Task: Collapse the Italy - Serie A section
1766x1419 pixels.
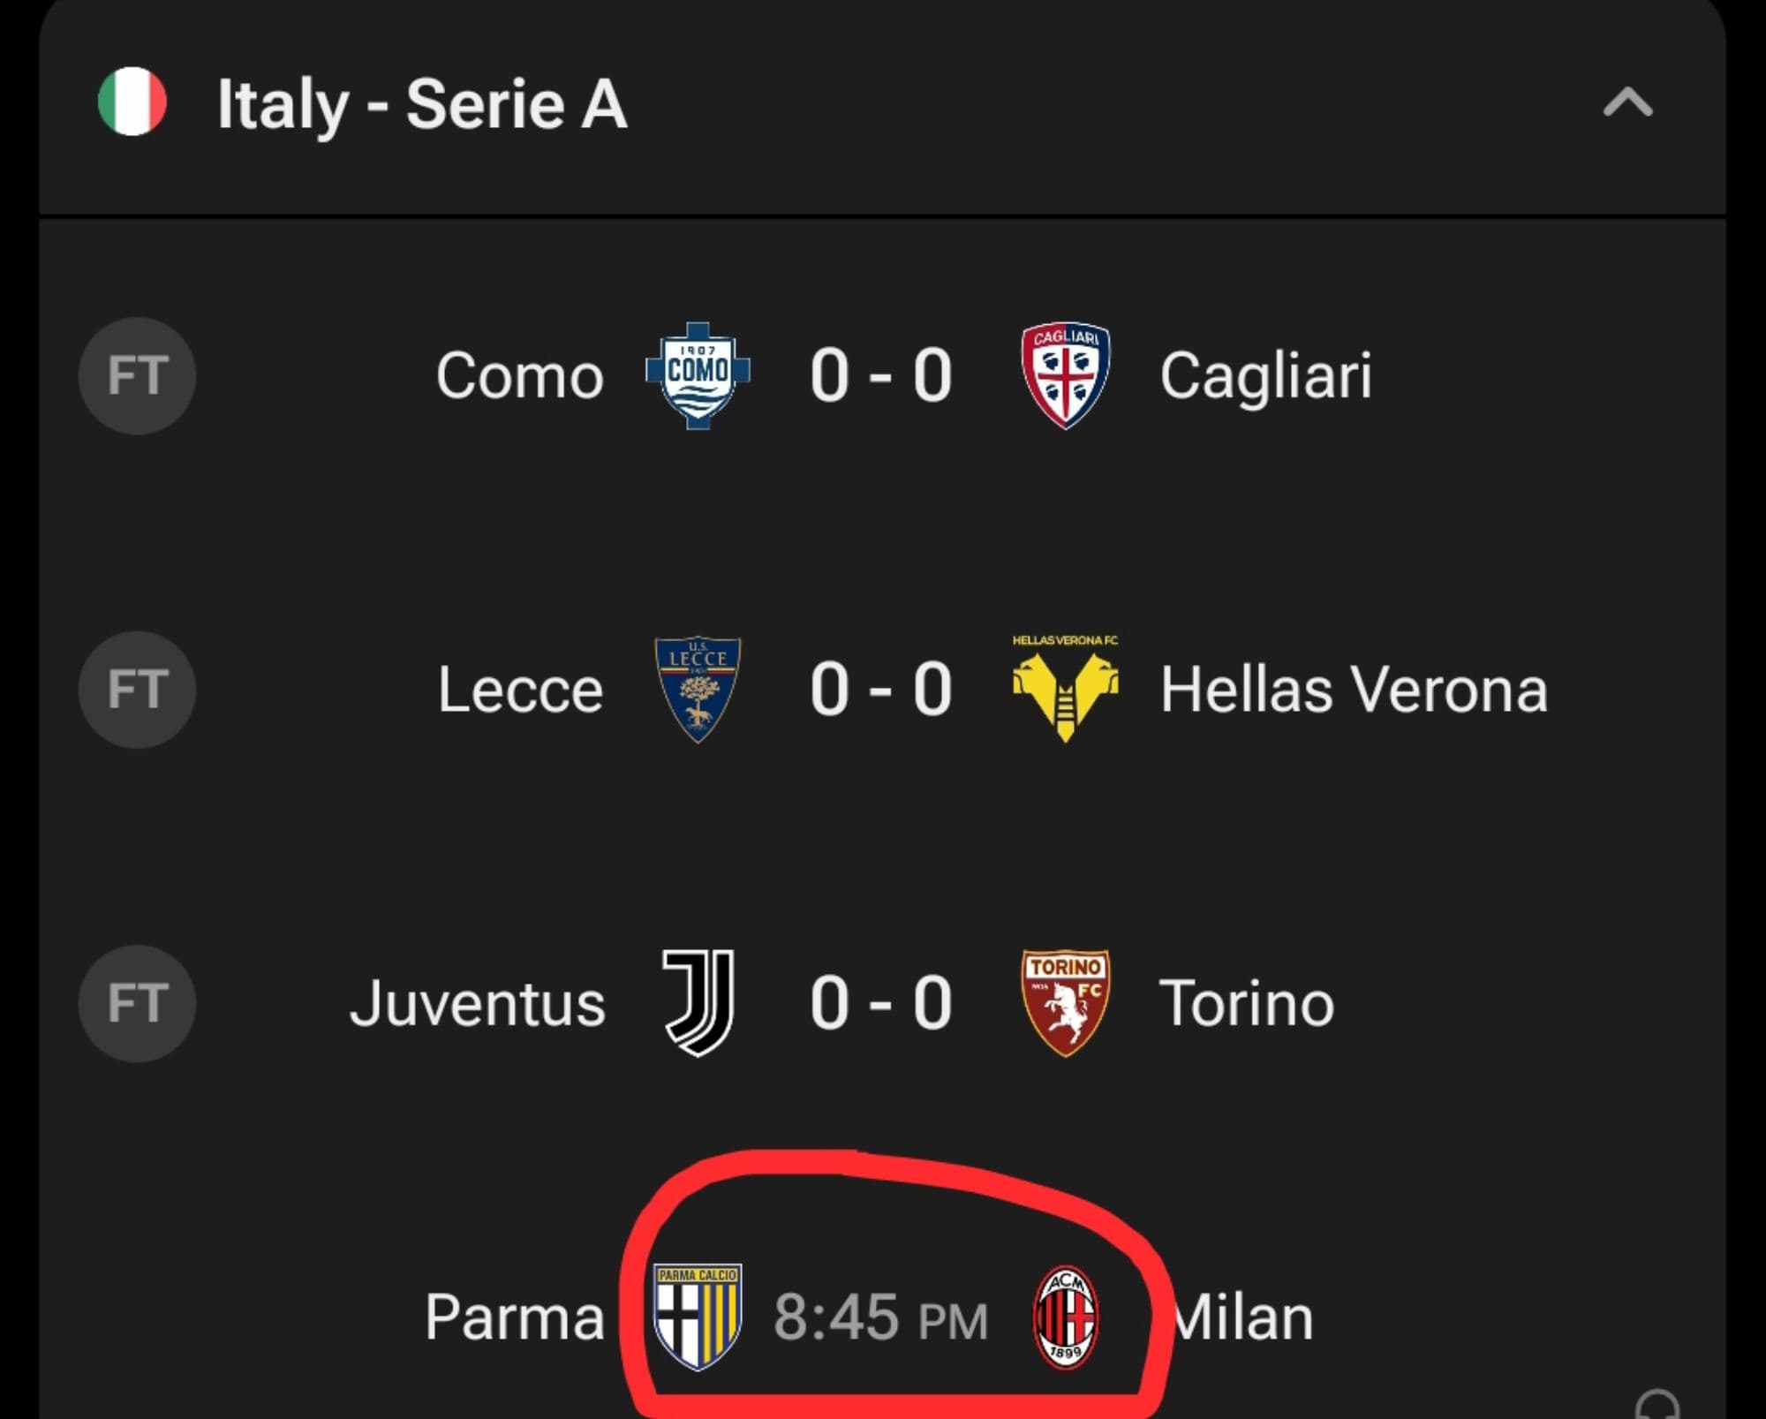Action: click(x=1626, y=103)
